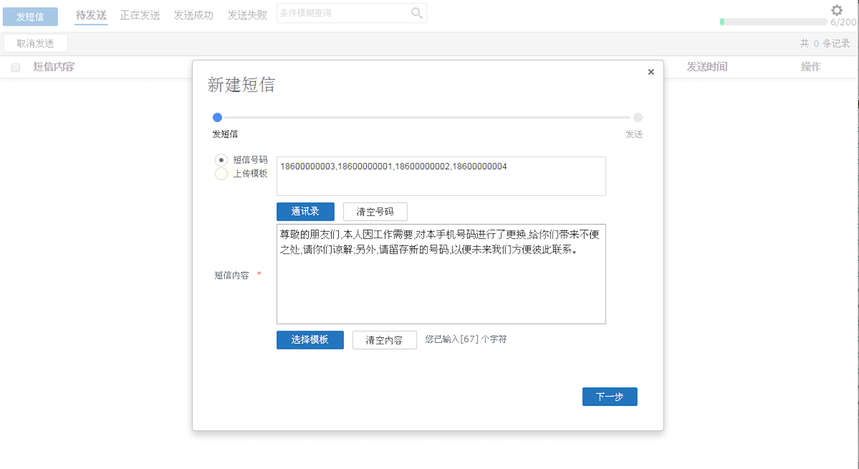
Task: Click the 选择模板 button
Action: click(x=310, y=340)
